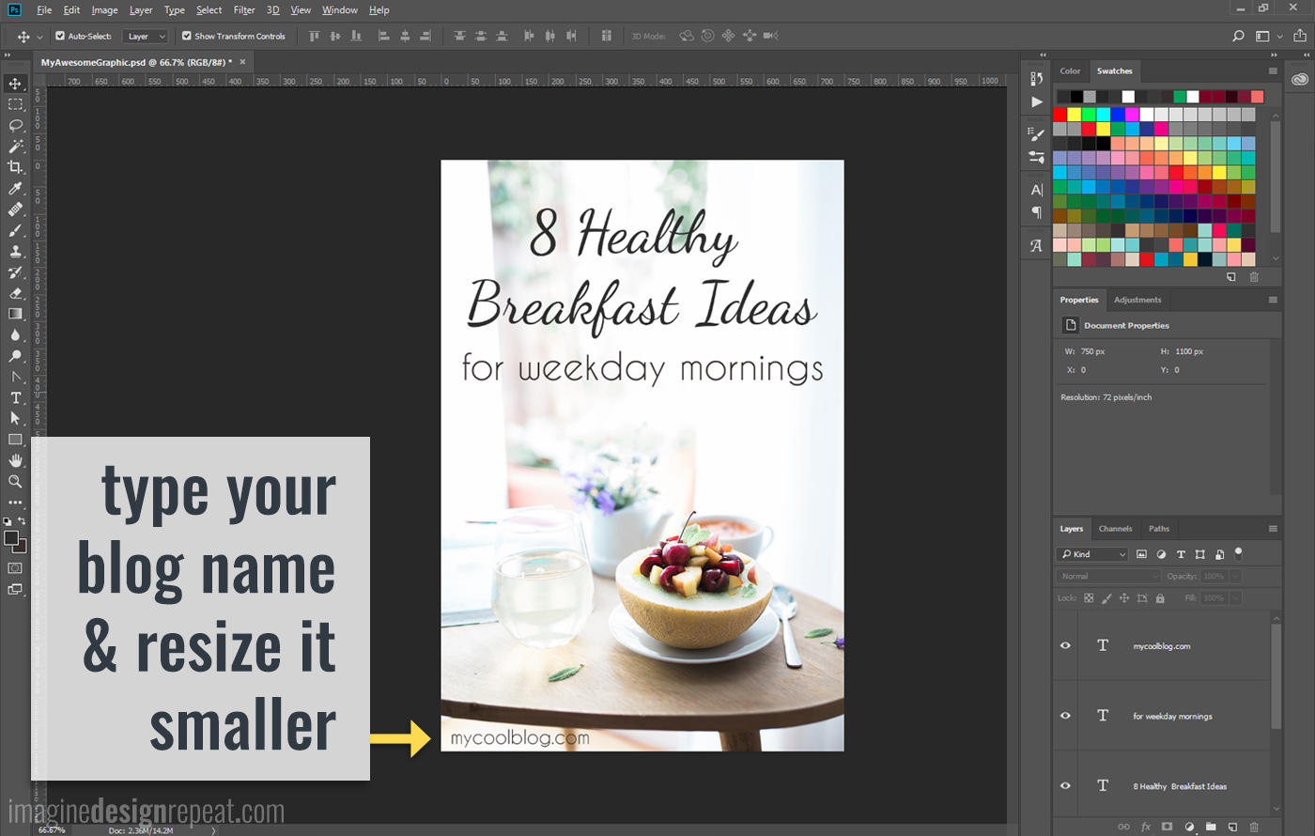
Task: Switch to the Channels tab
Action: click(1115, 528)
